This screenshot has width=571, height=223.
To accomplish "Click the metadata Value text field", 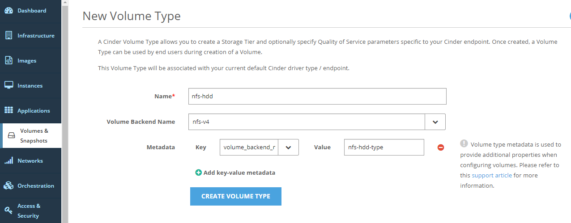I will coord(384,147).
